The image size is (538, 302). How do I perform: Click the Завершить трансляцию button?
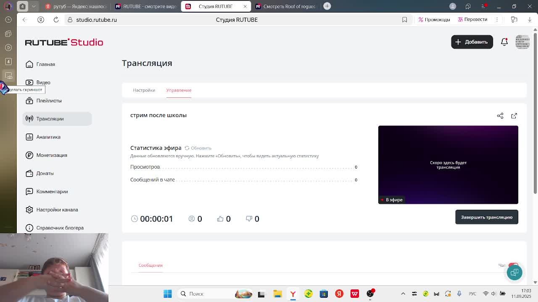tap(487, 217)
